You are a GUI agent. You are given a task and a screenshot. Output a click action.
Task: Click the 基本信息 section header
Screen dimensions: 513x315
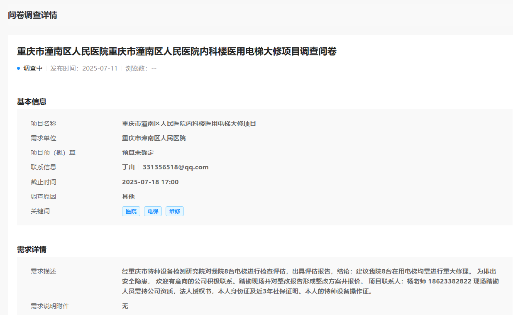pyautogui.click(x=32, y=102)
